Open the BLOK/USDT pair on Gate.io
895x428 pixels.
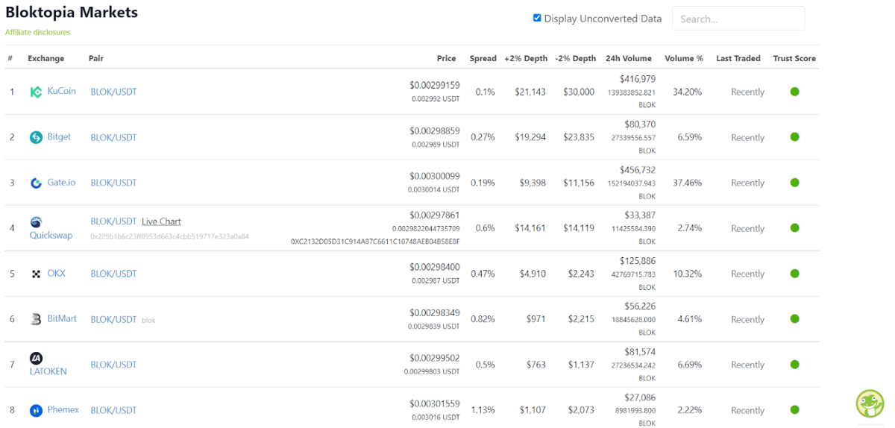click(x=113, y=183)
